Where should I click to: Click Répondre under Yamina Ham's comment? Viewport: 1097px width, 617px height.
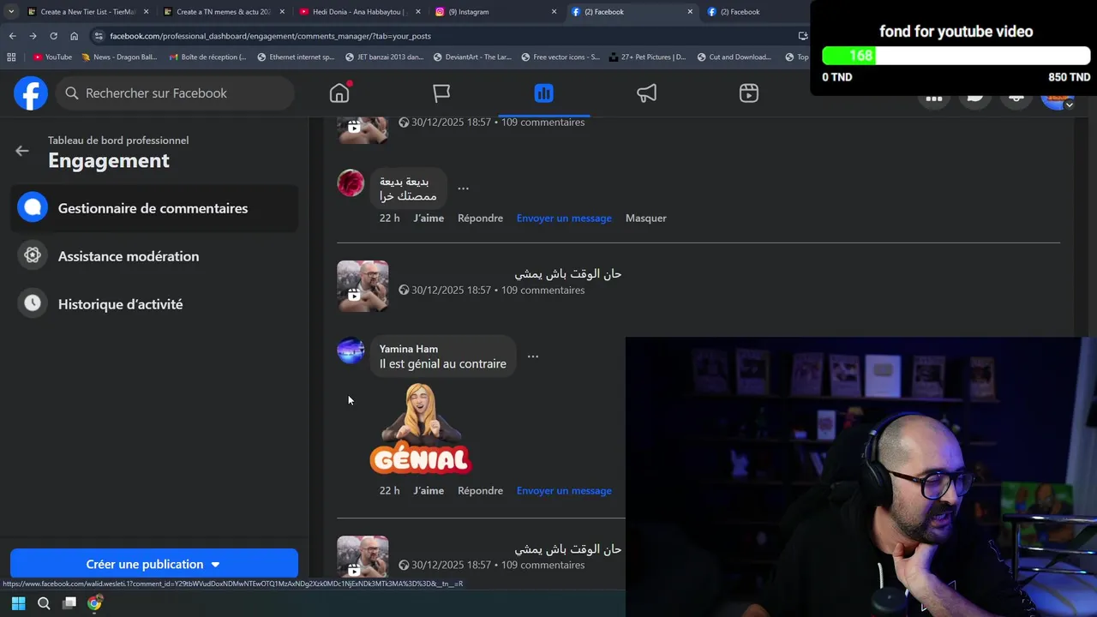pos(480,490)
